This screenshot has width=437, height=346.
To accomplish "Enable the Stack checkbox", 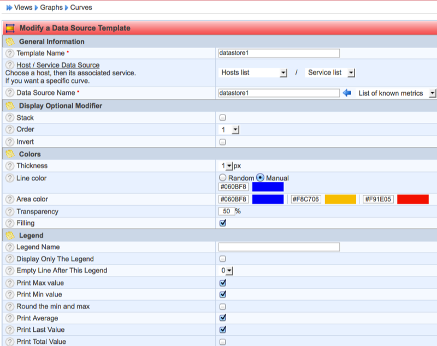I will [x=222, y=118].
